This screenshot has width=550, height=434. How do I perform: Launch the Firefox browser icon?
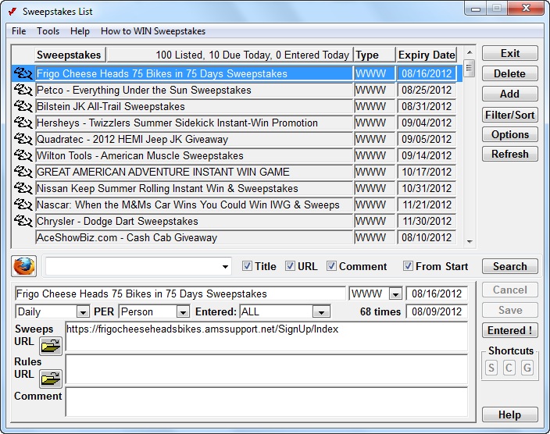[x=24, y=266]
